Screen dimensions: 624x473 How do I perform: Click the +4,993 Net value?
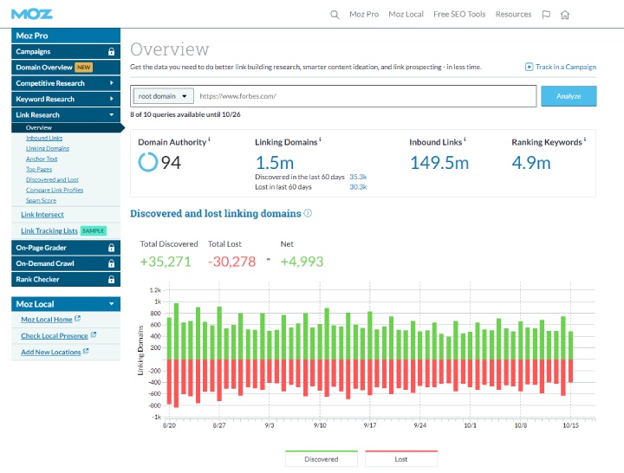(x=302, y=262)
